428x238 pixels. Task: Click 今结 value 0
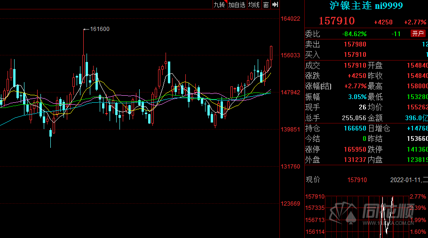(x=365, y=139)
